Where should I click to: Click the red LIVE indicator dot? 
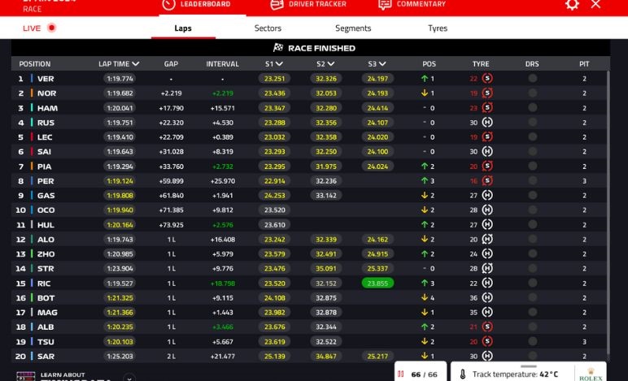(x=51, y=28)
